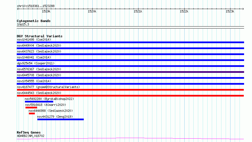The width and height of the screenshot is (252, 142).
Task: Select the blue bar under nsv4431279
Action: (x=61, y=119)
